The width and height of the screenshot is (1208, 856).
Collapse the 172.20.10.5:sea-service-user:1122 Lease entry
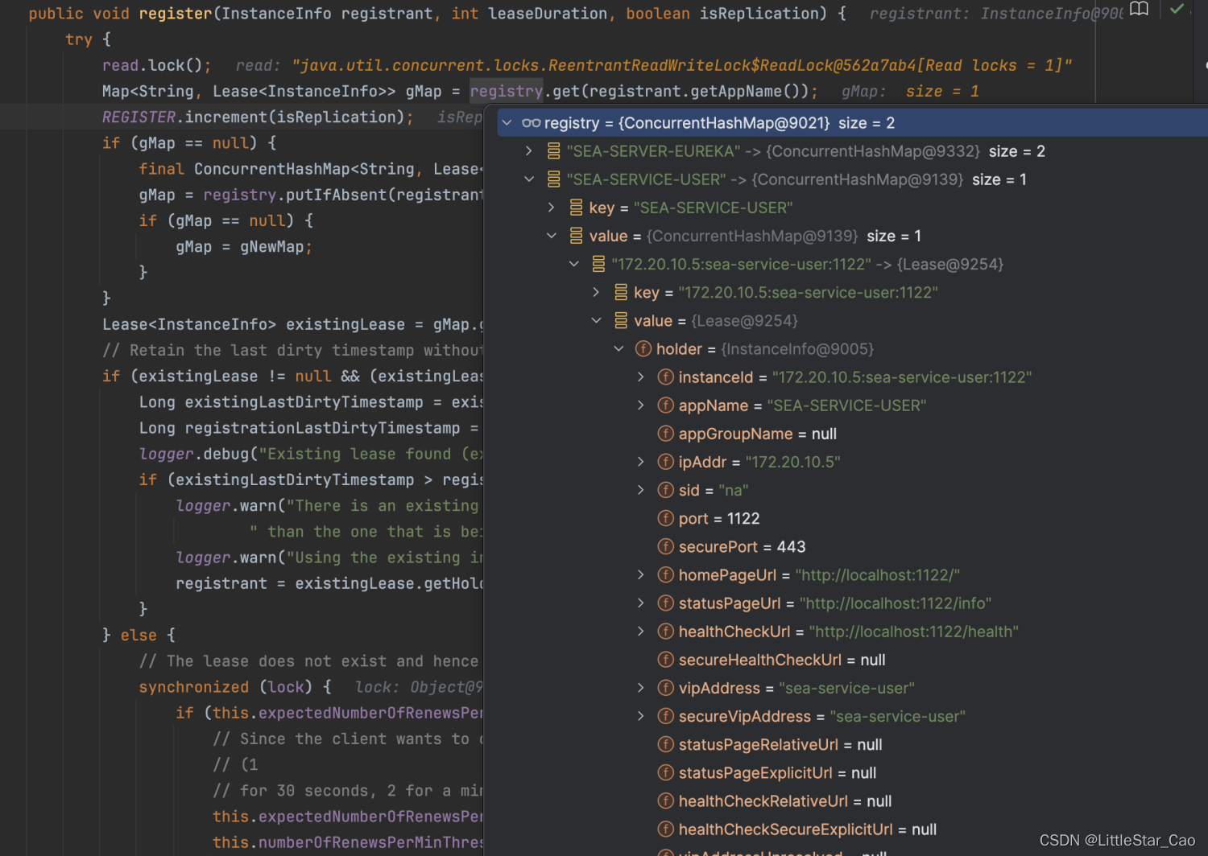pos(574,264)
